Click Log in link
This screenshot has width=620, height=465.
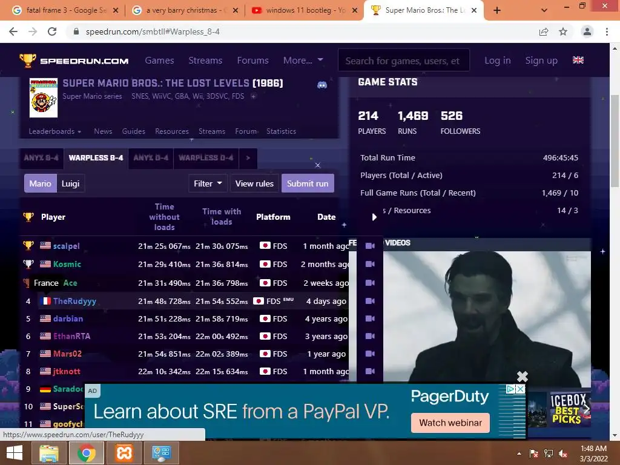(498, 61)
